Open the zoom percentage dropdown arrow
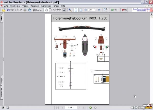The height and width of the screenshot is (110, 153). click(x=96, y=10)
